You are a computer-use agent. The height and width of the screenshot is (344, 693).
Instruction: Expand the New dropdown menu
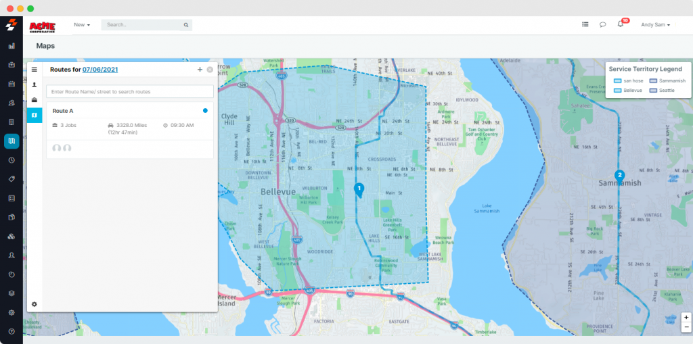click(82, 25)
